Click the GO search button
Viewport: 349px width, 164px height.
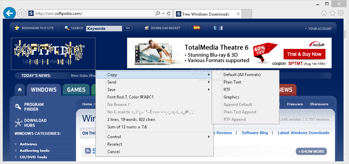(x=128, y=28)
